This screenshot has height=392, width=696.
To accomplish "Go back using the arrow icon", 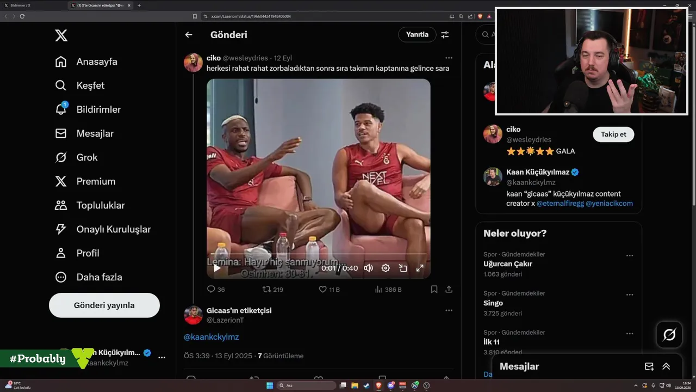I will (189, 35).
